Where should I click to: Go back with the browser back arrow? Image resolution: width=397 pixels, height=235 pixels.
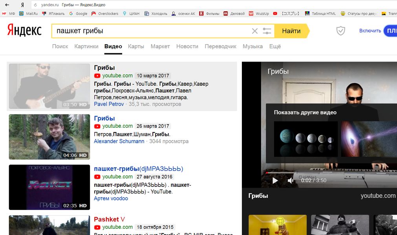(7, 5)
